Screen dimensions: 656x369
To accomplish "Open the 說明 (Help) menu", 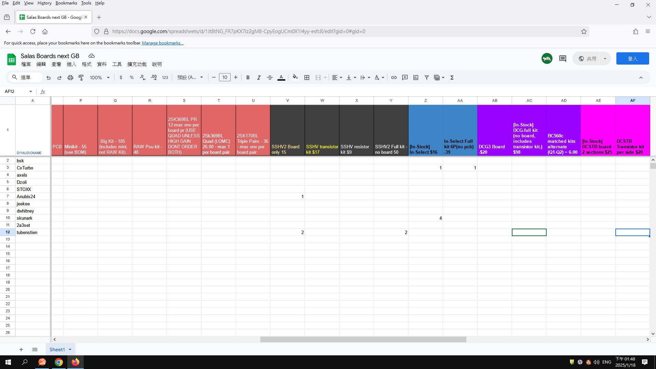I will [x=157, y=64].
